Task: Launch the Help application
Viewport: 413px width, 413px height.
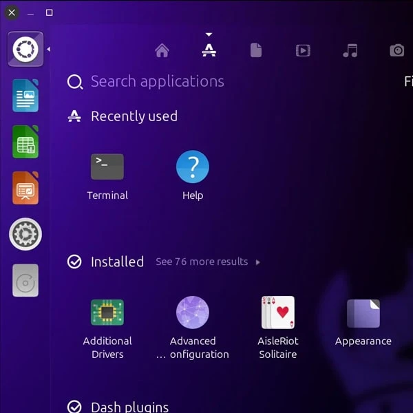Action: pyautogui.click(x=193, y=167)
